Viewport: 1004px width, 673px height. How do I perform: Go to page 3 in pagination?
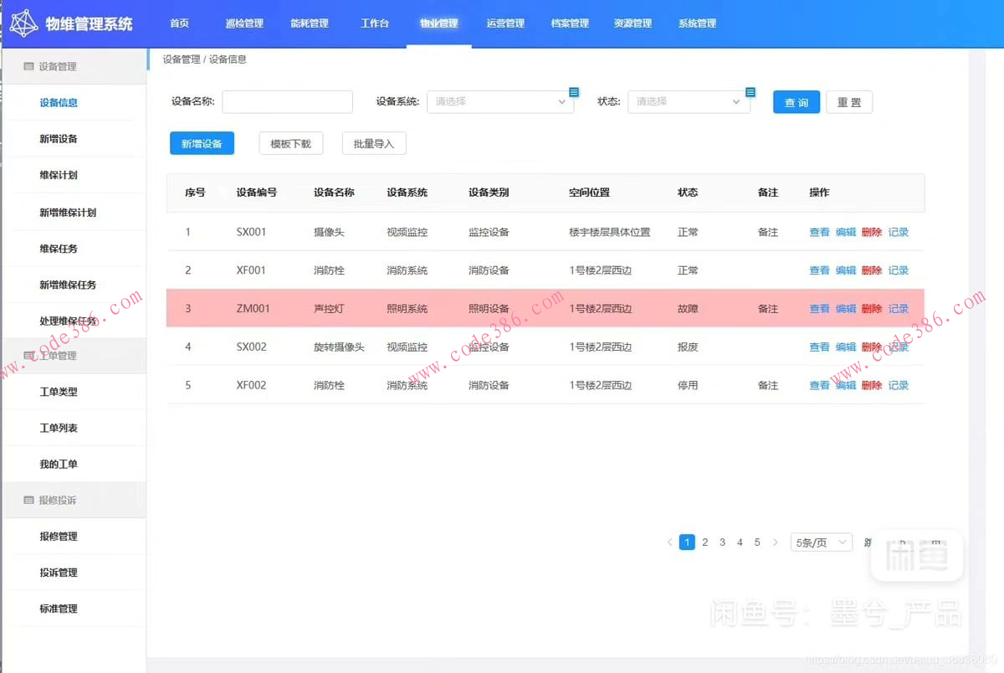(x=722, y=542)
